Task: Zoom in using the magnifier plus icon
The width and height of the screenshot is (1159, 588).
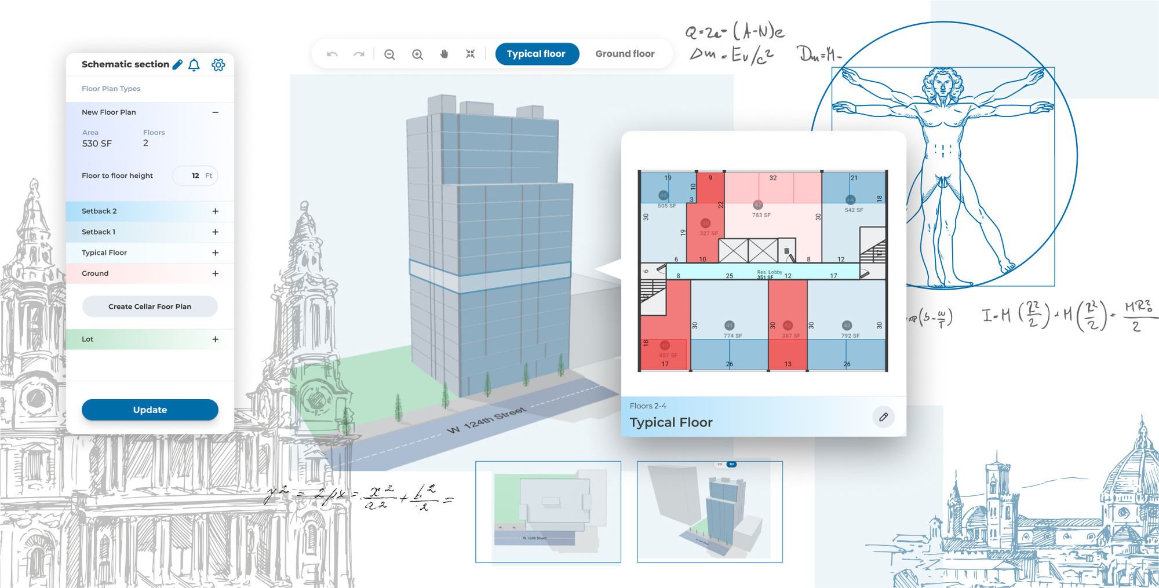Action: 417,54
